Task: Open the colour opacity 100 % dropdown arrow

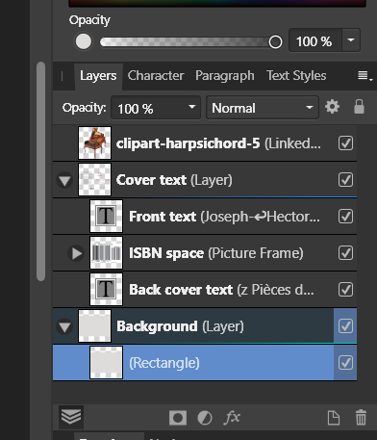Action: click(x=351, y=40)
